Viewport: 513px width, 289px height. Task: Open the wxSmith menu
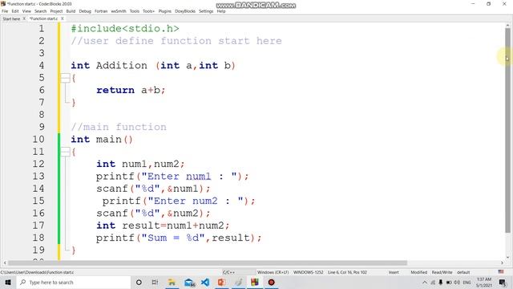coord(119,11)
